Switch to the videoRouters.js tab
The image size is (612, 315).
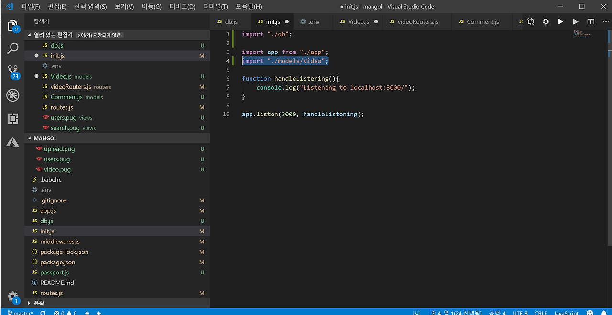tap(417, 21)
